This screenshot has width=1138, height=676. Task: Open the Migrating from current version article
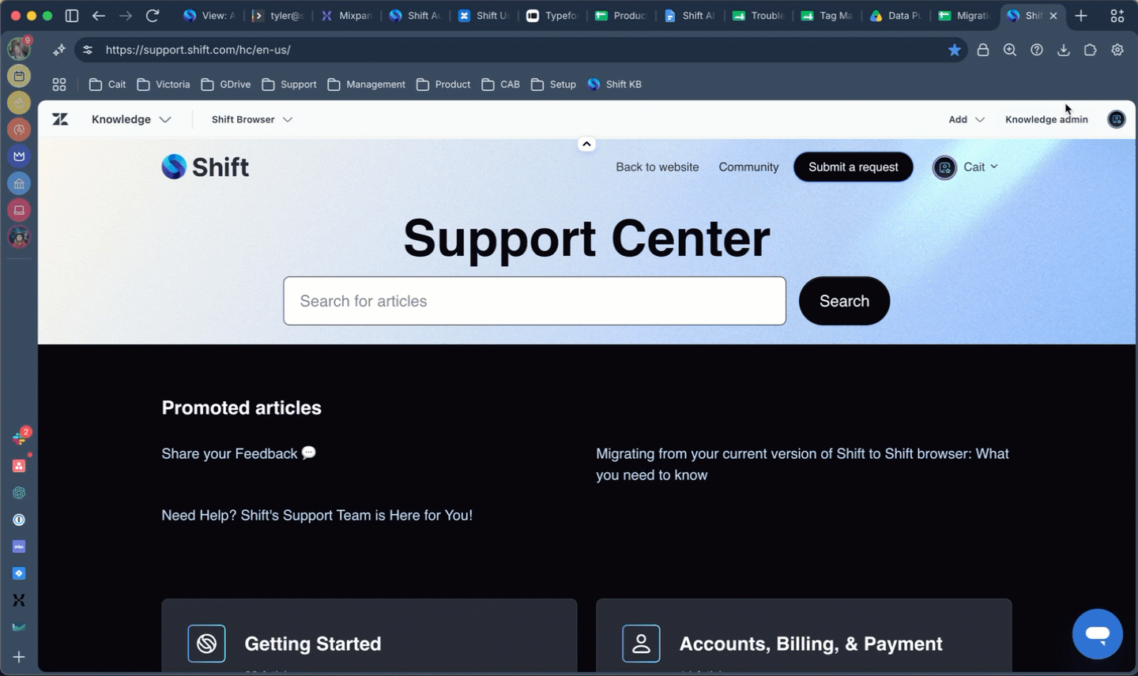[802, 464]
